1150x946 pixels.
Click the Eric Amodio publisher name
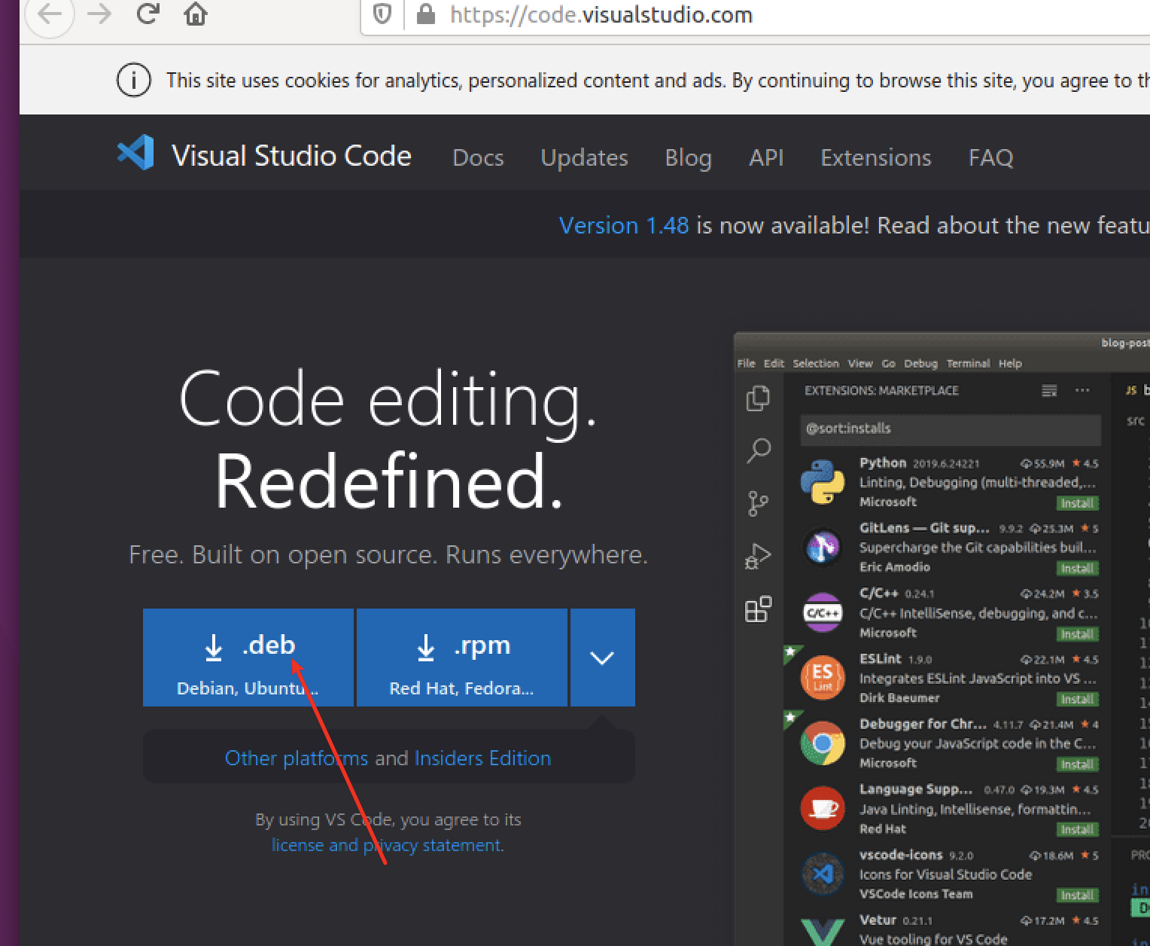(895, 567)
